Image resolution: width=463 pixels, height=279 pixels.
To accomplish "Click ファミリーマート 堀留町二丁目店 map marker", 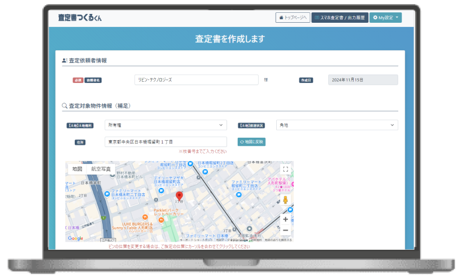I will click(239, 194).
